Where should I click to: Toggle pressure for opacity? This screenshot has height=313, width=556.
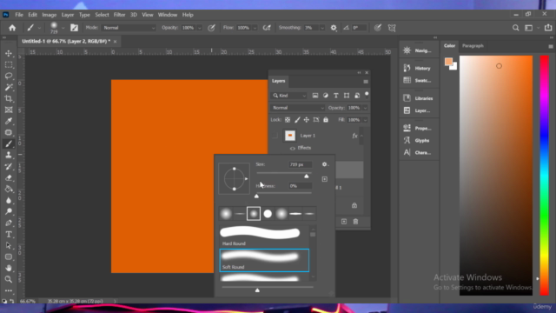pos(211,28)
